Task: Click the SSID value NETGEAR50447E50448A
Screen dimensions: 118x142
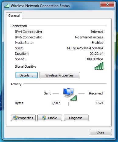Action: coord(85,48)
